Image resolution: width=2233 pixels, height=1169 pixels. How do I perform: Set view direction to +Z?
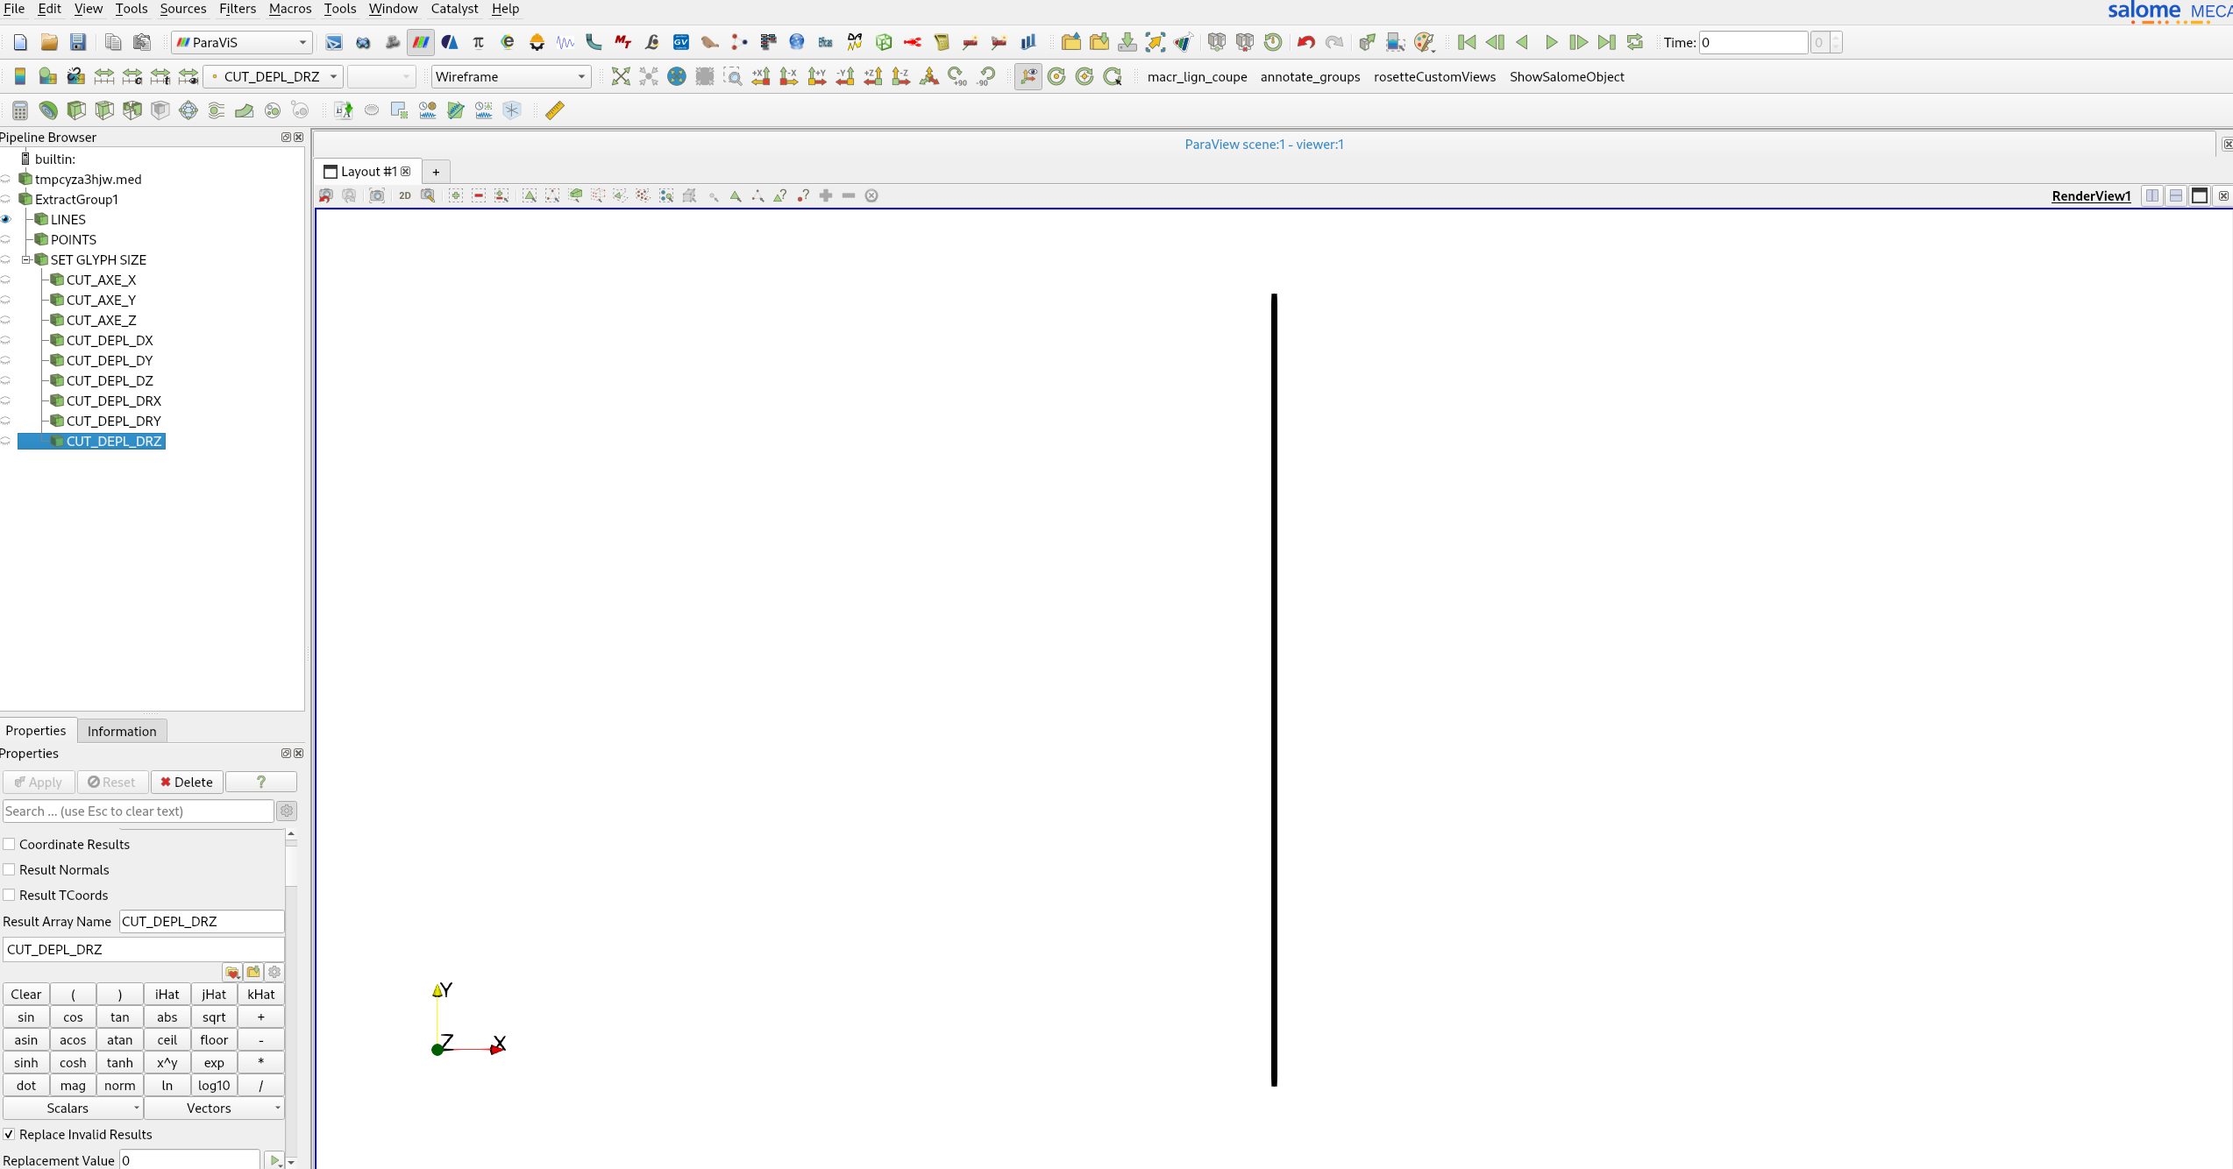[873, 77]
